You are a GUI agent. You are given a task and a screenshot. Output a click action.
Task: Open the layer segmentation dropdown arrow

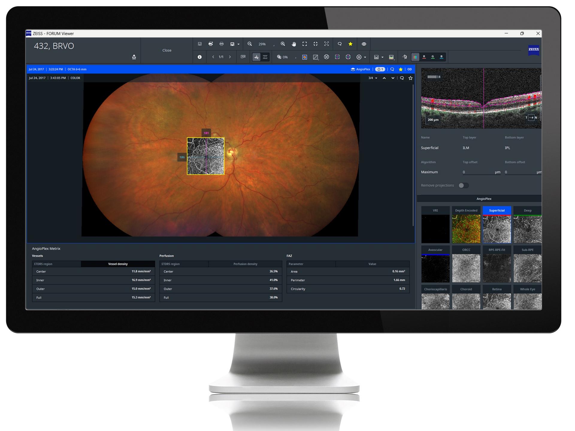coord(382,57)
